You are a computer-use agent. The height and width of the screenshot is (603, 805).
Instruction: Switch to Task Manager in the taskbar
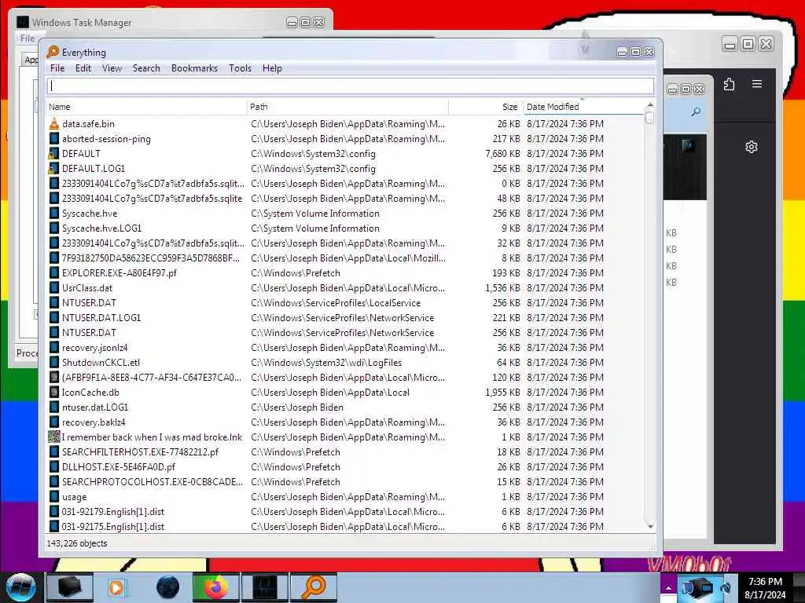[264, 587]
